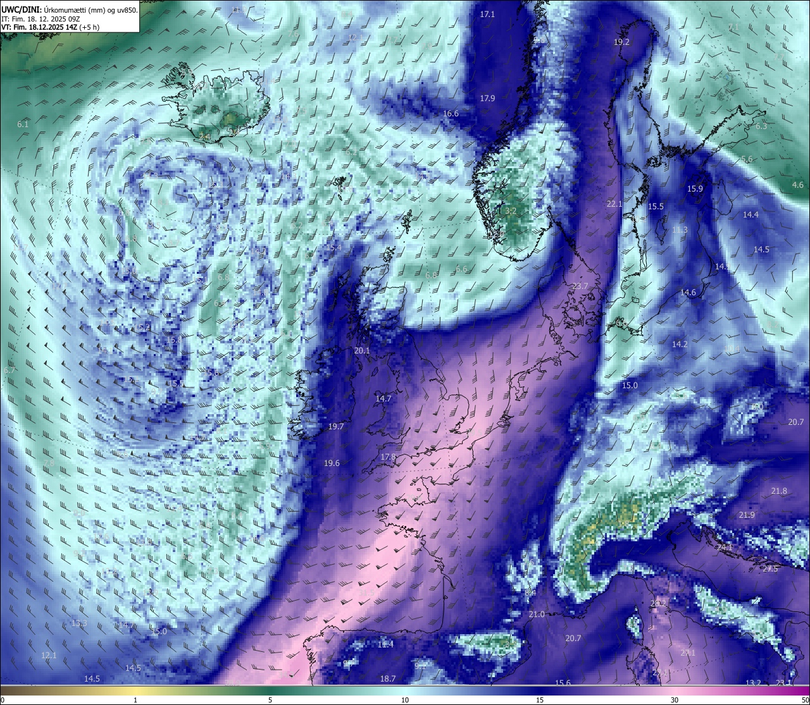Click the 23.7 value over Denmark

(580, 286)
